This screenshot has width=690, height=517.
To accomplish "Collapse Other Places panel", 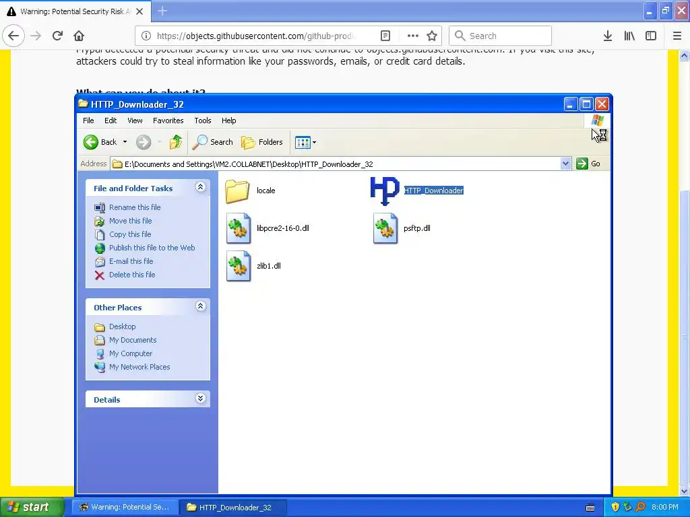I will pos(200,306).
